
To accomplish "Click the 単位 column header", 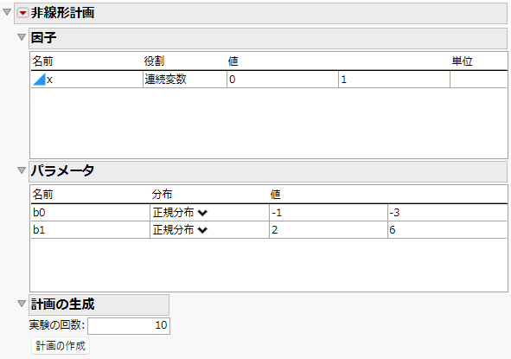I will [462, 61].
